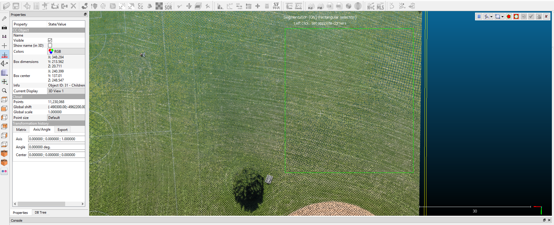The height and width of the screenshot is (225, 554).
Task: Click the right arrow of properties scrollbar
Action: (x=83, y=204)
